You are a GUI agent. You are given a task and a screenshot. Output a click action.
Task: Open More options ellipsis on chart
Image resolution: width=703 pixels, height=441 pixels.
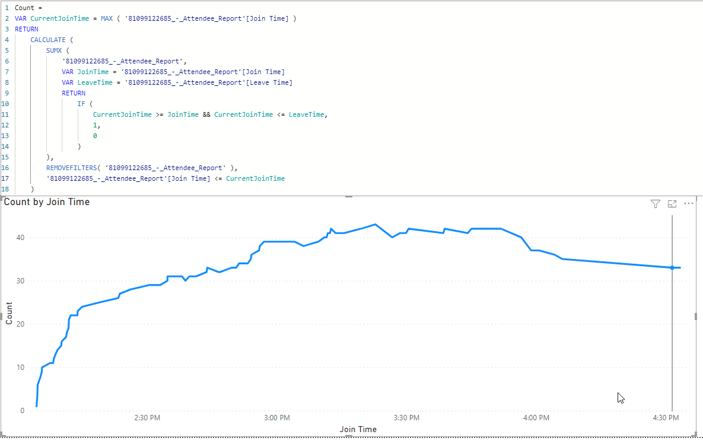(689, 203)
